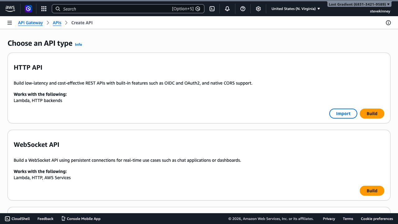Click the purple Amazon Q hexagon icon
Viewport: 398px width, 224px height.
(x=28, y=9)
